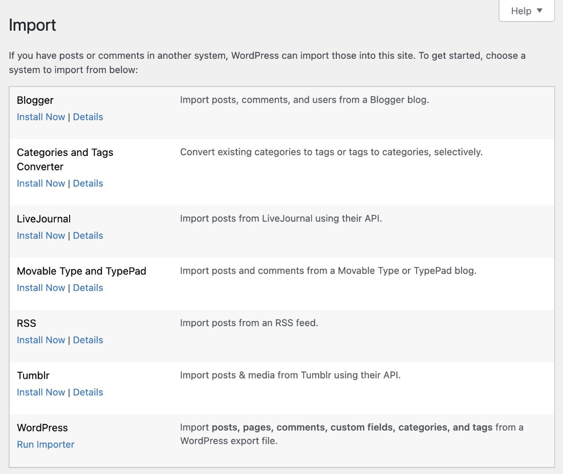View Details for the Blogger importer

(88, 117)
